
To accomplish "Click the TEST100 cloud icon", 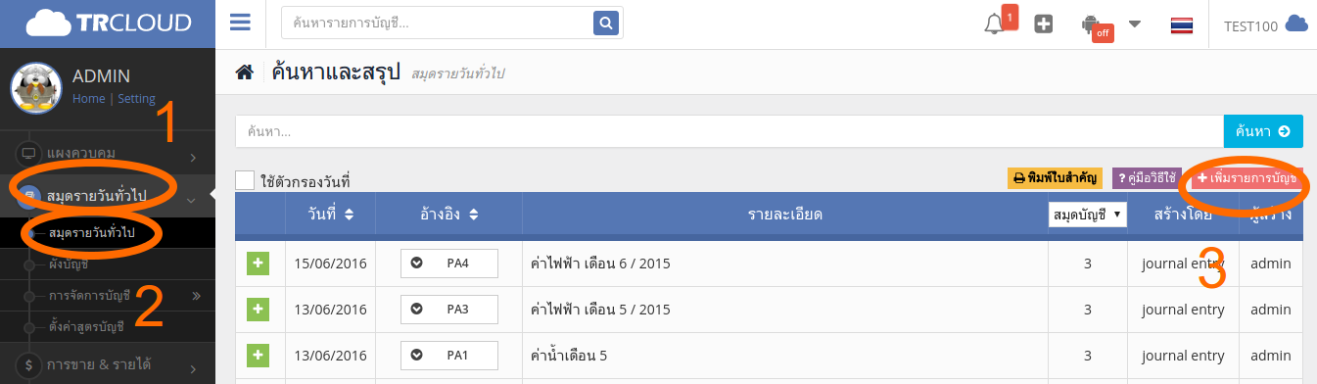I will click(x=1295, y=24).
